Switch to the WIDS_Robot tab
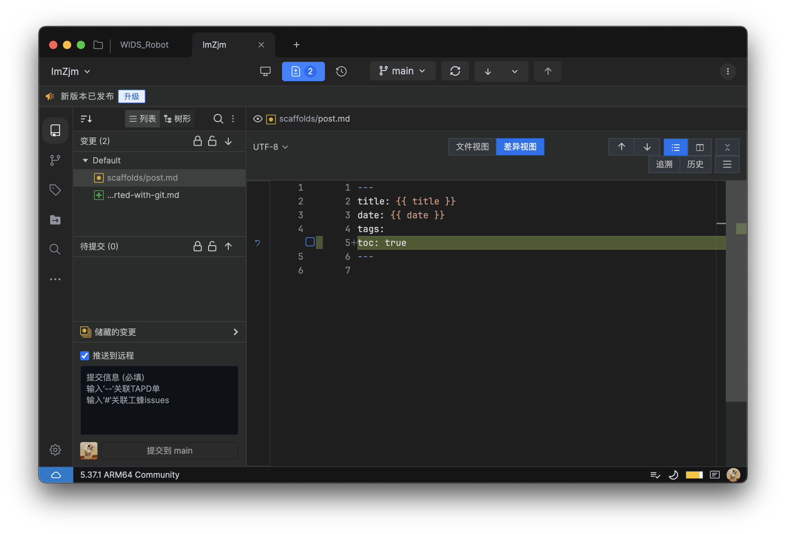The height and width of the screenshot is (534, 786). point(144,45)
